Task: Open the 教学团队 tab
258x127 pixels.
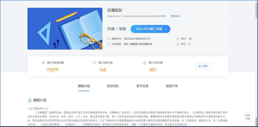Action: click(113, 86)
